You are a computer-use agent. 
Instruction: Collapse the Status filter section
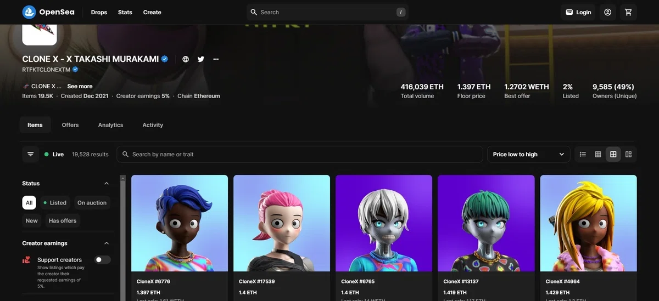[107, 184]
